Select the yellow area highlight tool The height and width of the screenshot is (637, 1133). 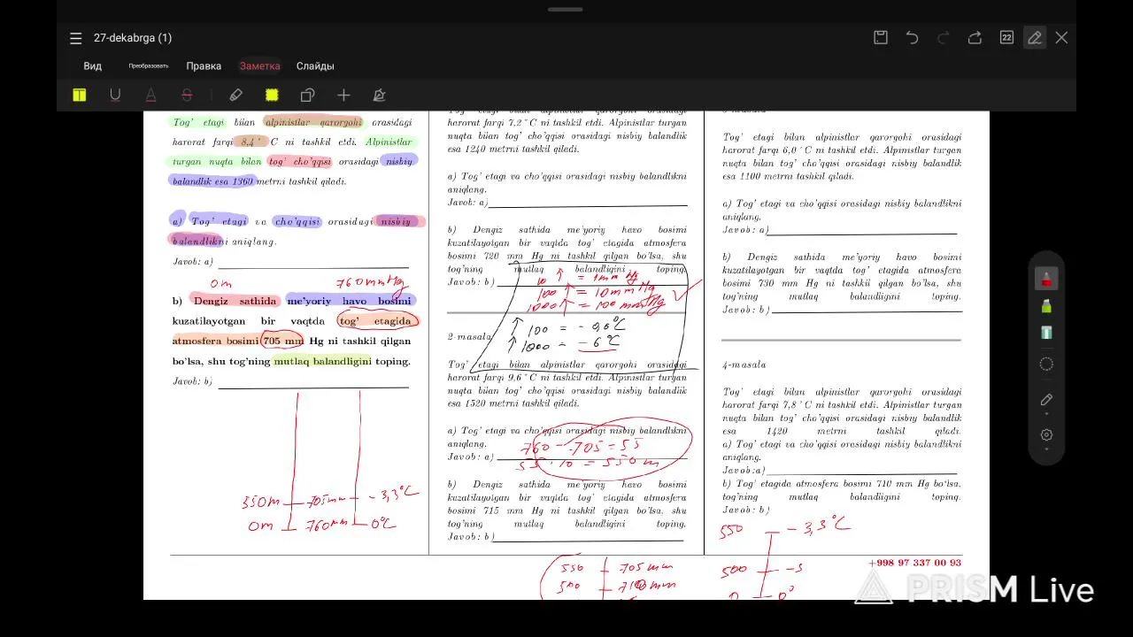tap(272, 95)
